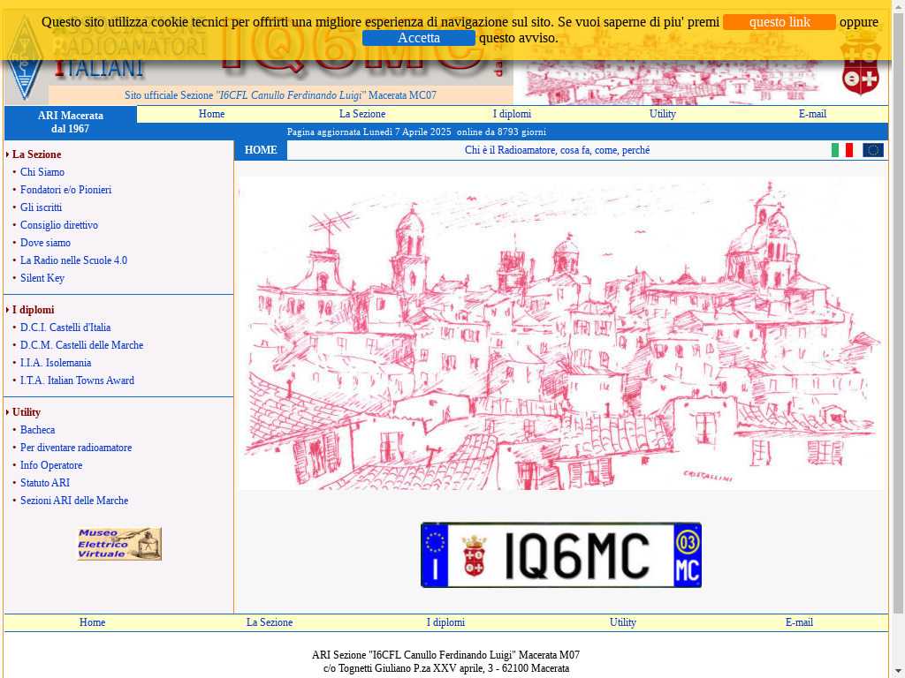Open Fondatori e/o Pionieri link
Viewport: 905px width, 678px height.
(65, 190)
